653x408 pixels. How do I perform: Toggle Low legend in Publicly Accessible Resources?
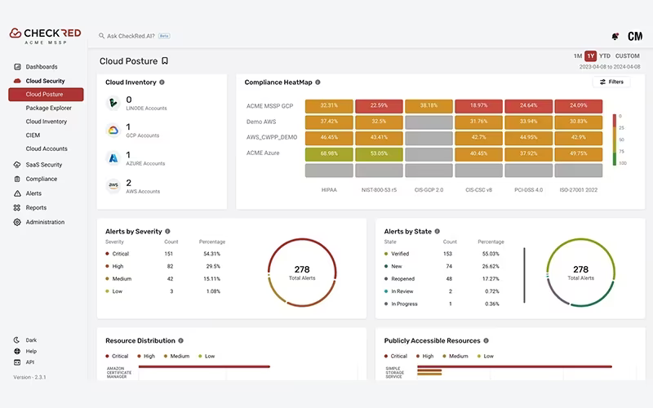pos(485,356)
